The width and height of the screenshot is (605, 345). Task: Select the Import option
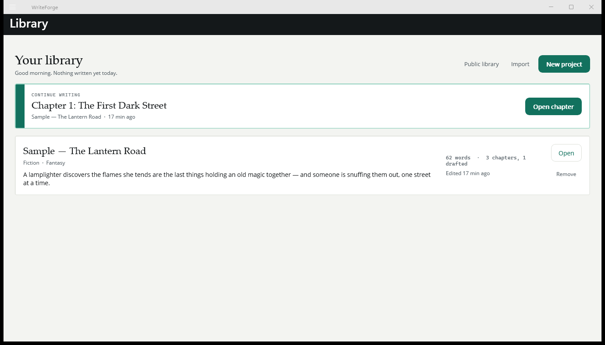tap(520, 64)
